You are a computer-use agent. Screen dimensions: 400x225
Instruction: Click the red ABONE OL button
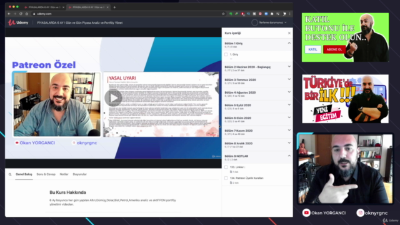pos(334,49)
